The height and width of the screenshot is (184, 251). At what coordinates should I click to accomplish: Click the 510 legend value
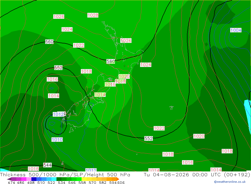(41, 182)
